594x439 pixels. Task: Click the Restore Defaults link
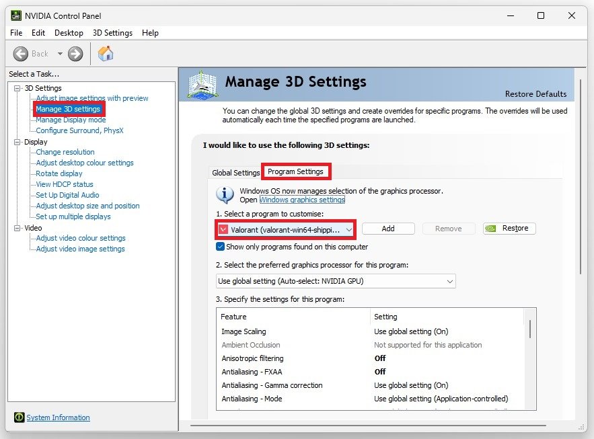pos(535,94)
